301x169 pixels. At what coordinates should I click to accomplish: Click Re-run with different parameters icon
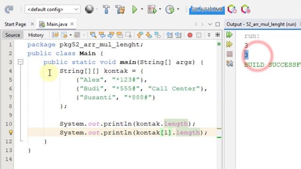pos(230,44)
